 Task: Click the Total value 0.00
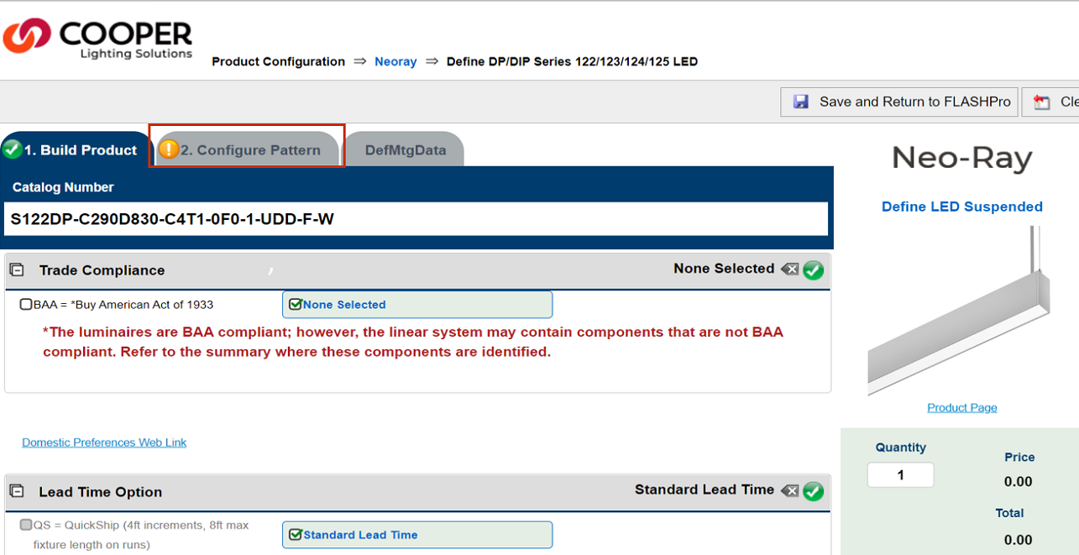pos(1019,540)
